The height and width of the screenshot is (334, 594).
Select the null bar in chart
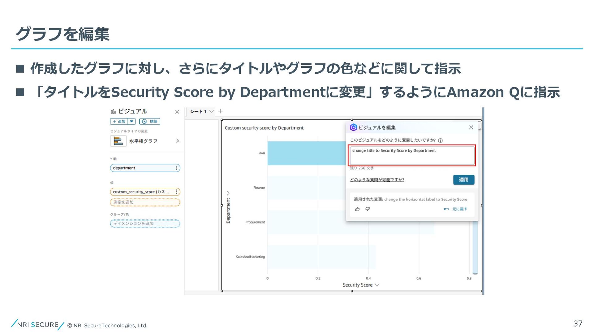click(x=307, y=153)
